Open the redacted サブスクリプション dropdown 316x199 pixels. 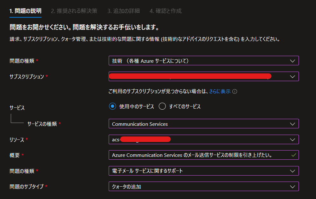[x=203, y=76]
